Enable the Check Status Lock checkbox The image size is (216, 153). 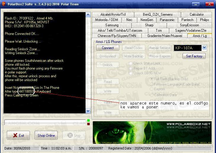[130, 63]
